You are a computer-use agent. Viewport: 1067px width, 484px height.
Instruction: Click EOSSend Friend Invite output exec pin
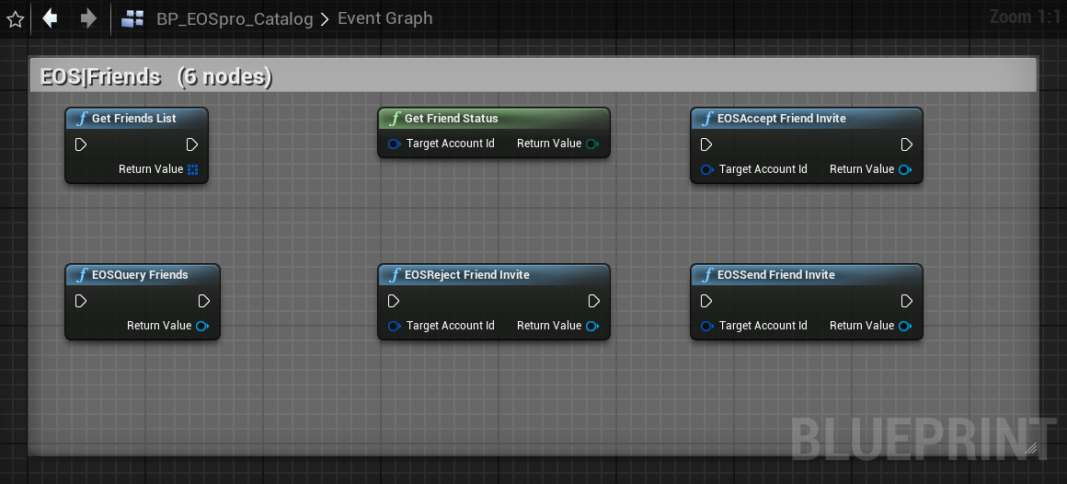tap(906, 301)
